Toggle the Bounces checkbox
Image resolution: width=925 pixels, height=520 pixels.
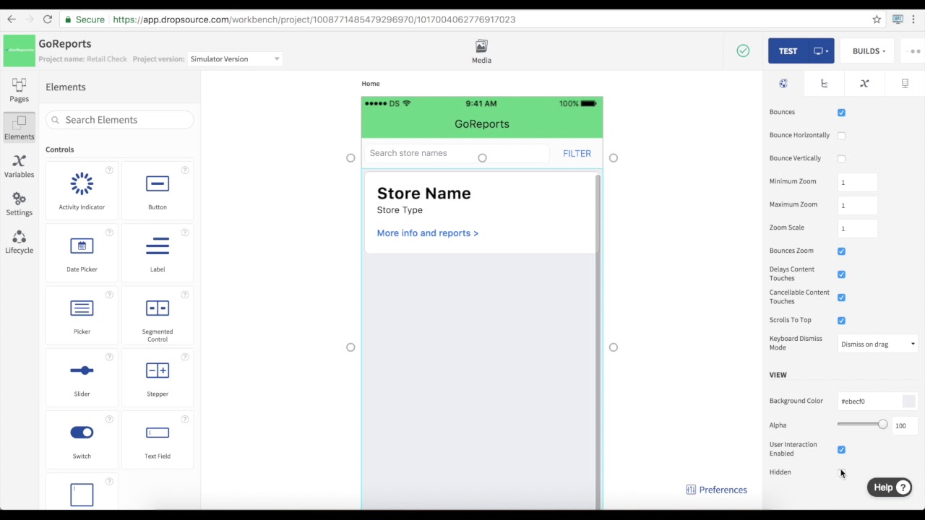pos(841,113)
